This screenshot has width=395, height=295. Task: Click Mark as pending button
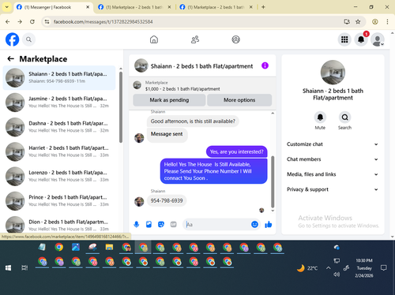169,100
